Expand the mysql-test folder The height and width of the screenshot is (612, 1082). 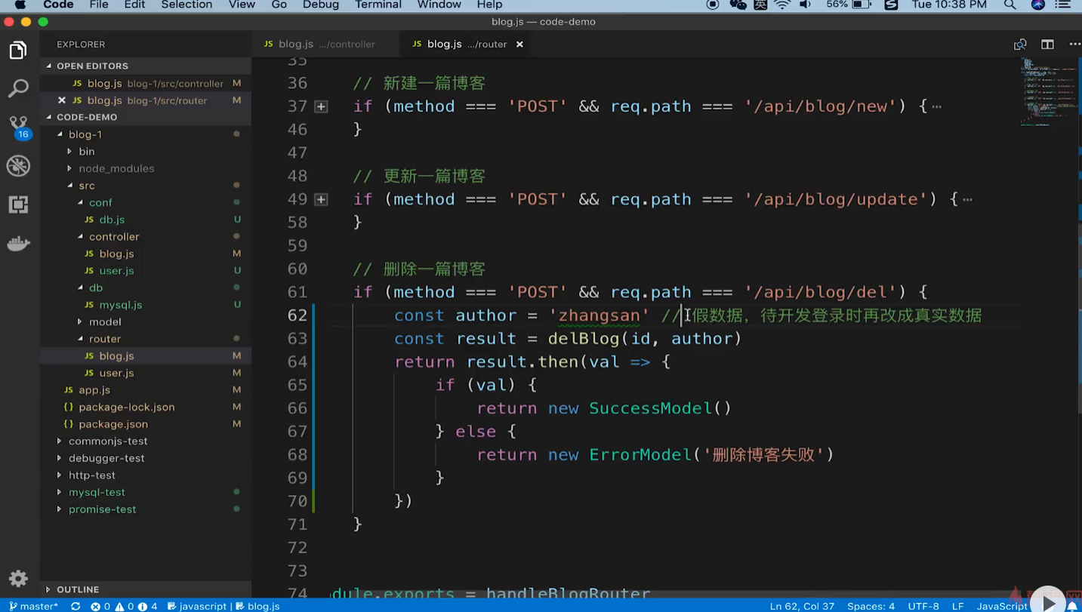click(x=97, y=492)
